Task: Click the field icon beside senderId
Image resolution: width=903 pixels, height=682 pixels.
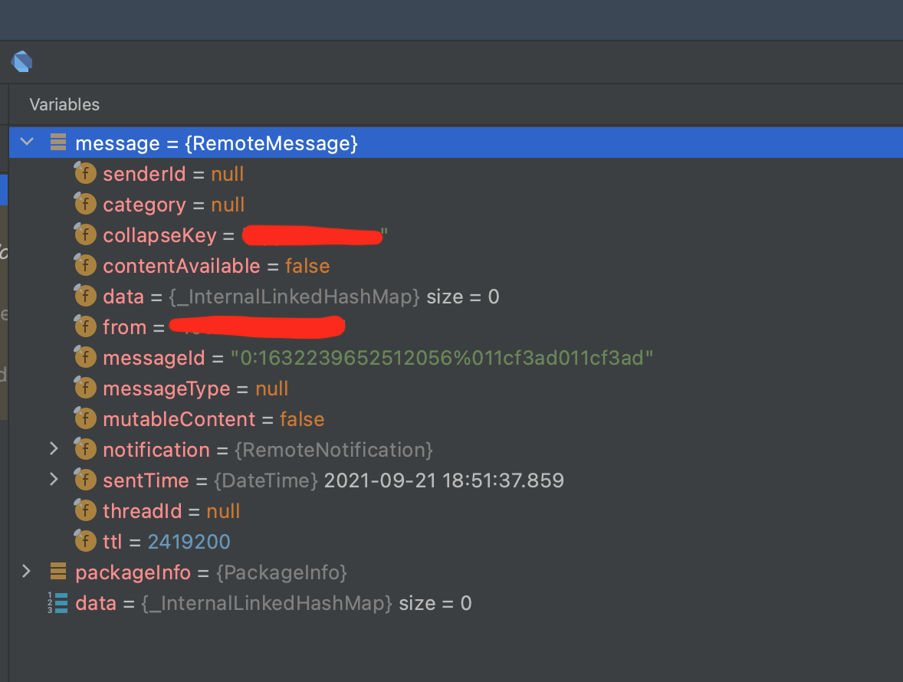Action: (85, 173)
